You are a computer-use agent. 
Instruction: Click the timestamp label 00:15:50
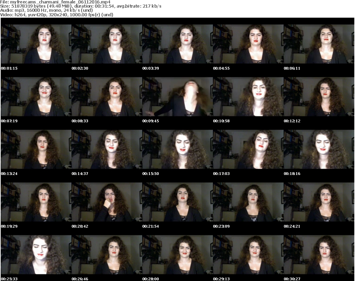[x=150, y=174]
